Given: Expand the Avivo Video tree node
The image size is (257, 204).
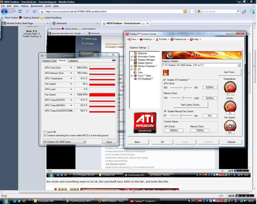Looking at the screenshot, I should click(131, 76).
